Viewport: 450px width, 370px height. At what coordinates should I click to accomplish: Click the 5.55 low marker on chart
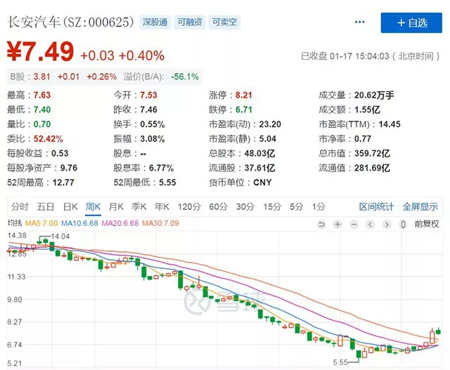click(340, 362)
